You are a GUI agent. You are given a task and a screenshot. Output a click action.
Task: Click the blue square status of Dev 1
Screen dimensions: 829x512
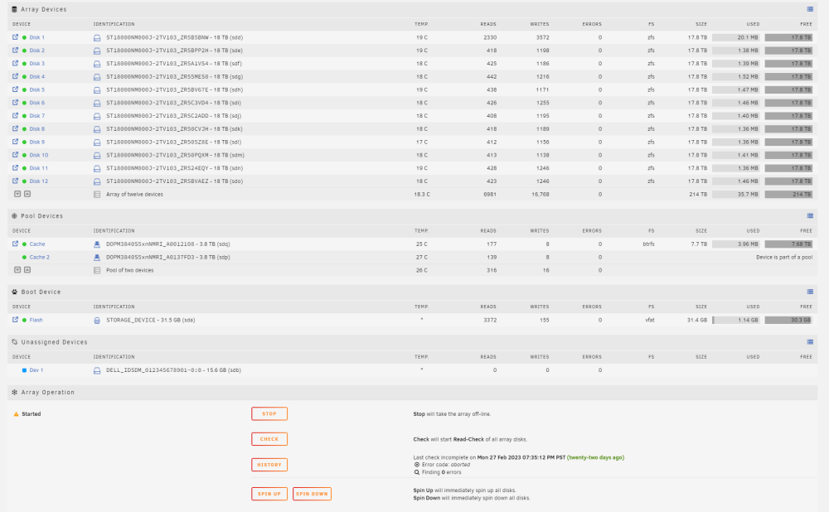(x=24, y=370)
